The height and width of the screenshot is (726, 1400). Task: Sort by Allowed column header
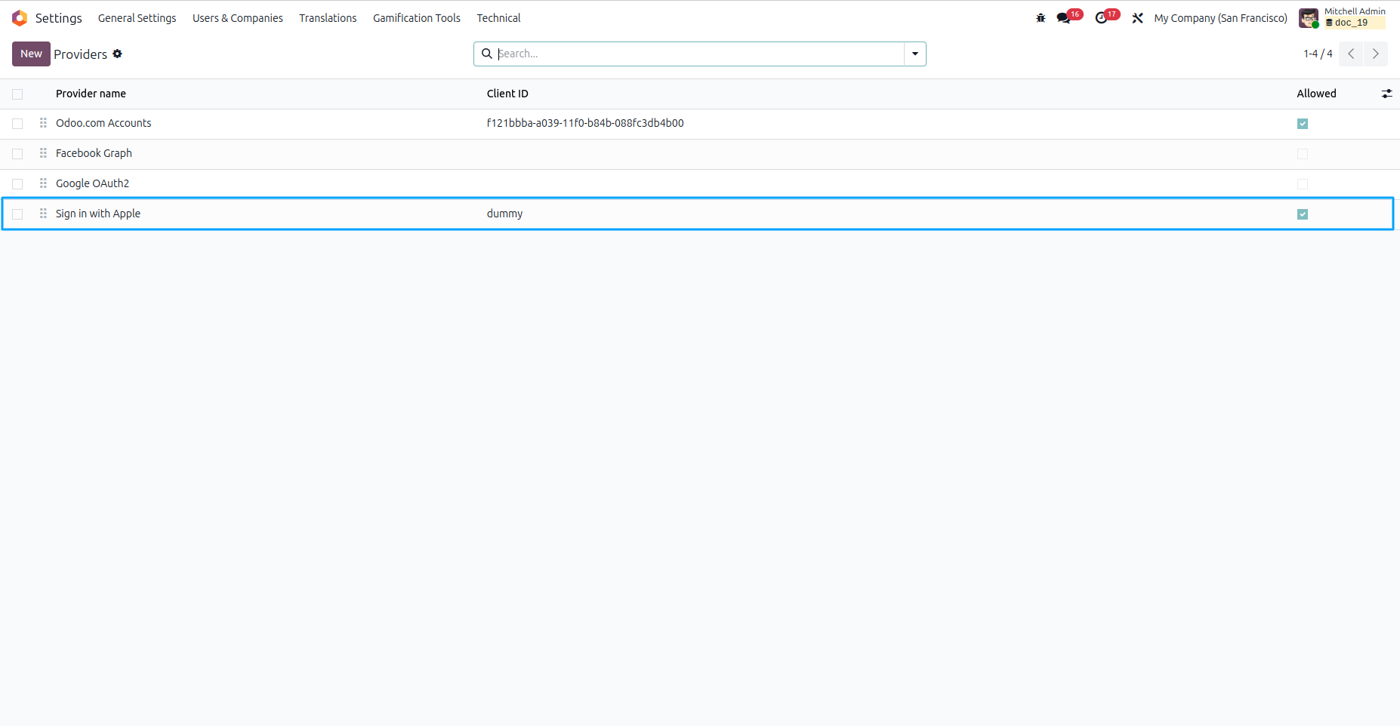1316,94
